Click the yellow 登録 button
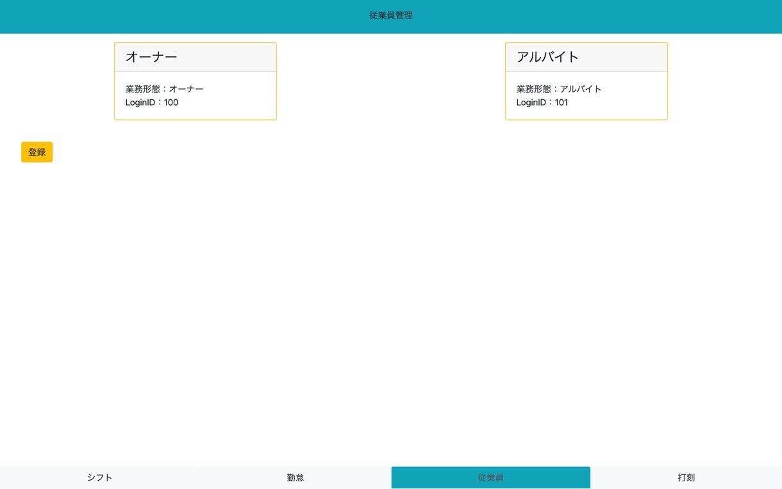 coord(37,152)
